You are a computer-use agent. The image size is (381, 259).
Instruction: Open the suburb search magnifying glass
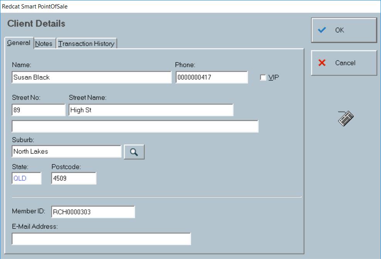click(x=134, y=152)
